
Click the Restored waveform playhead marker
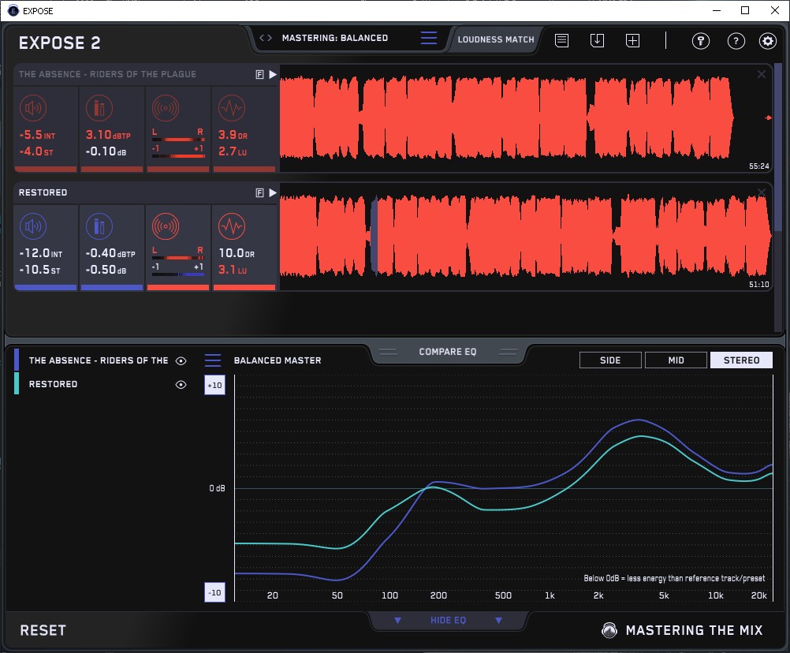[x=375, y=236]
